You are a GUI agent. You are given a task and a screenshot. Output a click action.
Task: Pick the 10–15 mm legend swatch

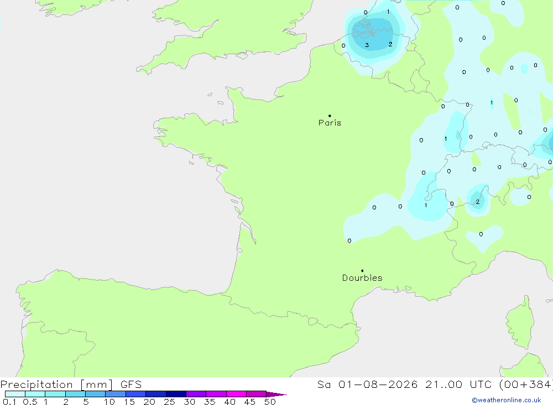pyautogui.click(x=116, y=394)
